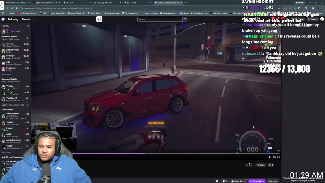The height and width of the screenshot is (183, 325).
Task: Like the clip with thumbs up
Action: (271, 165)
